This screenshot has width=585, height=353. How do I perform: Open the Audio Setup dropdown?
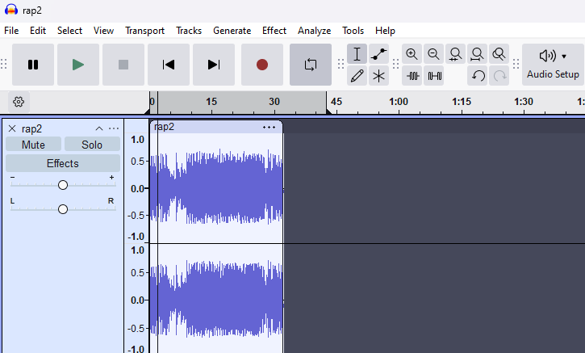[x=553, y=64]
